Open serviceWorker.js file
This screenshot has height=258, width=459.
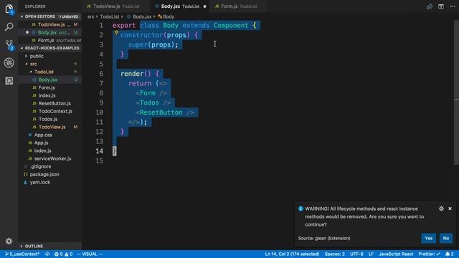tap(52, 158)
